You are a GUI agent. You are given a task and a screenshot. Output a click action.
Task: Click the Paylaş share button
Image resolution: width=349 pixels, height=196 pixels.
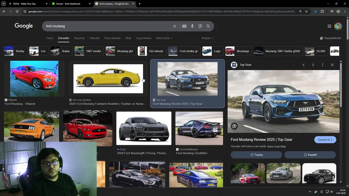pos(256,155)
